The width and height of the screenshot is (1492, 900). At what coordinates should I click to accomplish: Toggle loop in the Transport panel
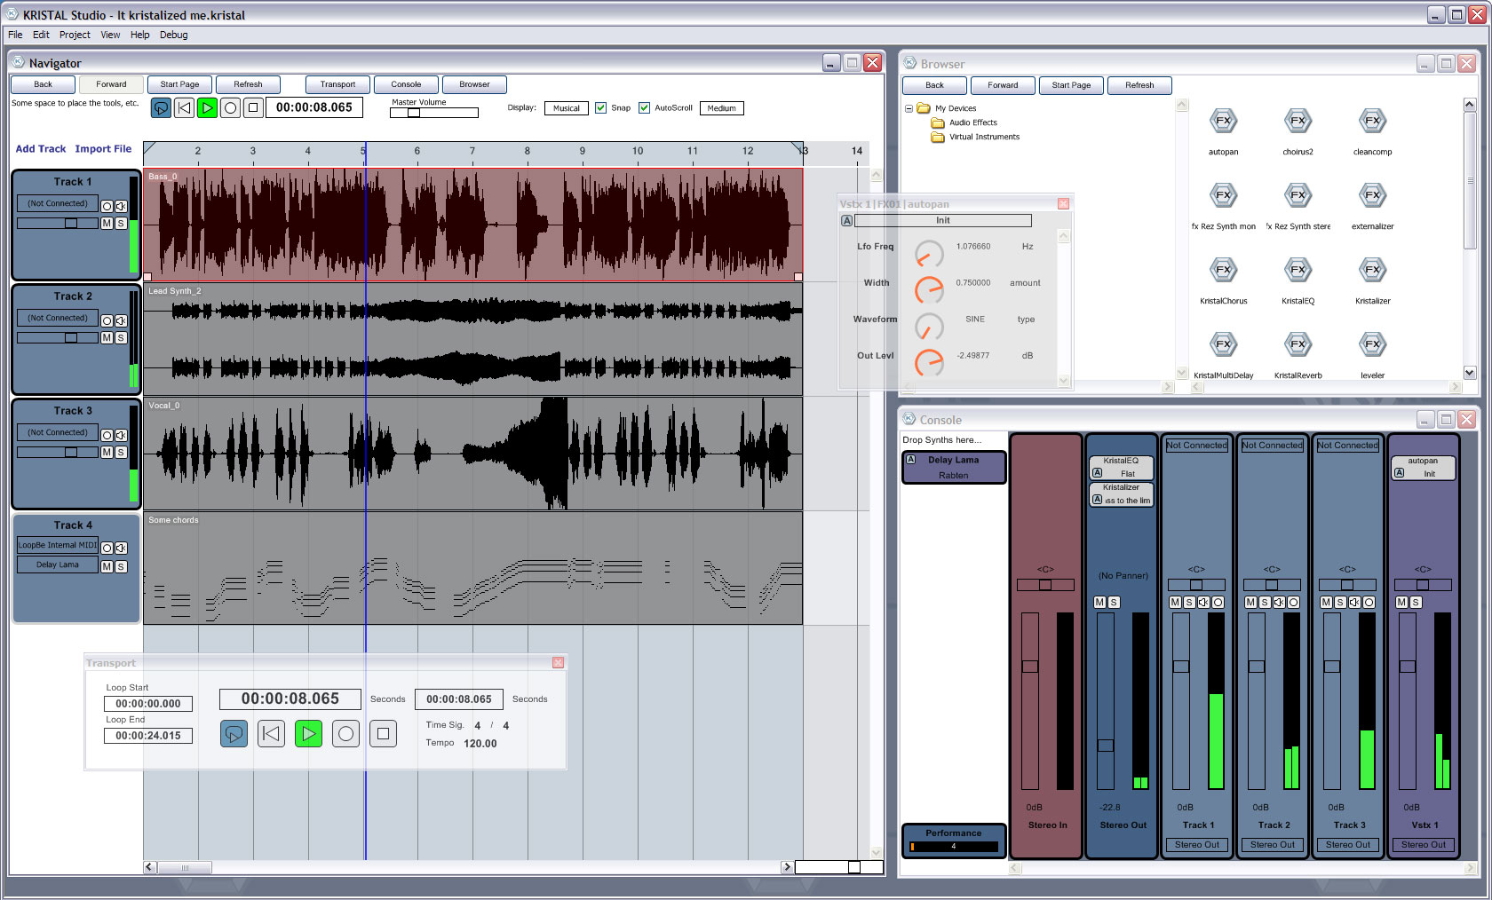(234, 734)
